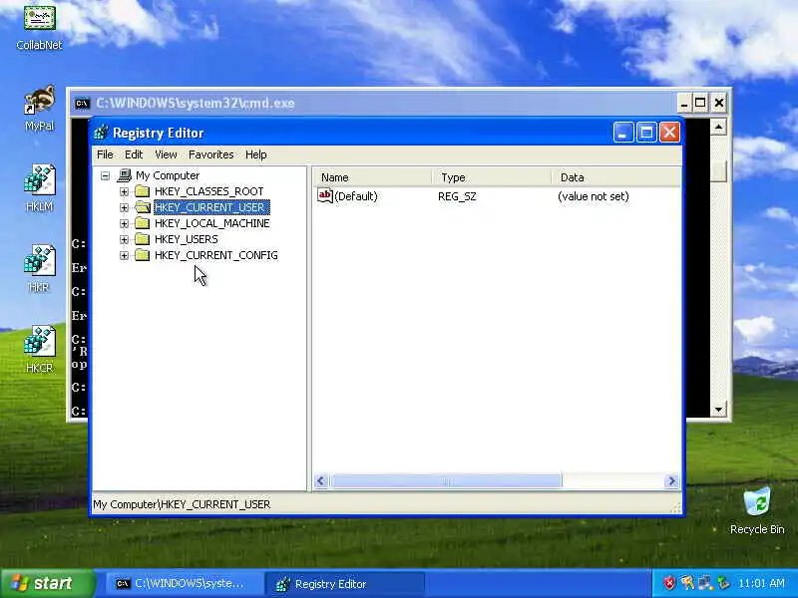Open the MyPal desktop shortcut
The width and height of the screenshot is (798, 598).
[x=39, y=108]
